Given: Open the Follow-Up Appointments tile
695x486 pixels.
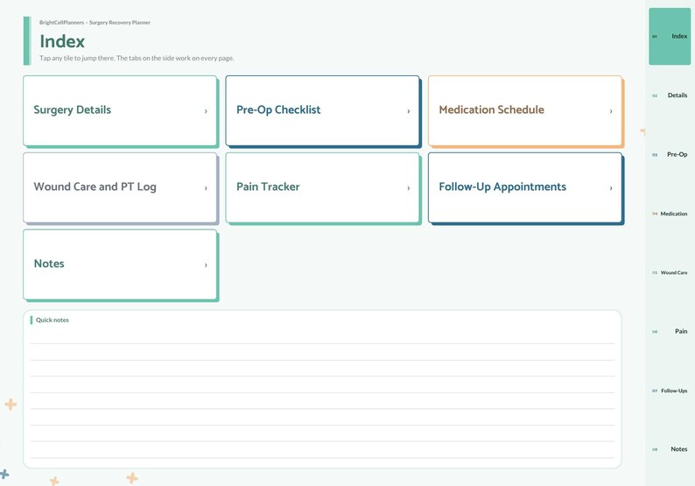Looking at the screenshot, I should tap(525, 187).
